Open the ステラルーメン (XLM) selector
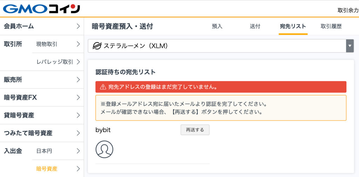This screenshot has height=177, width=359. [221, 46]
